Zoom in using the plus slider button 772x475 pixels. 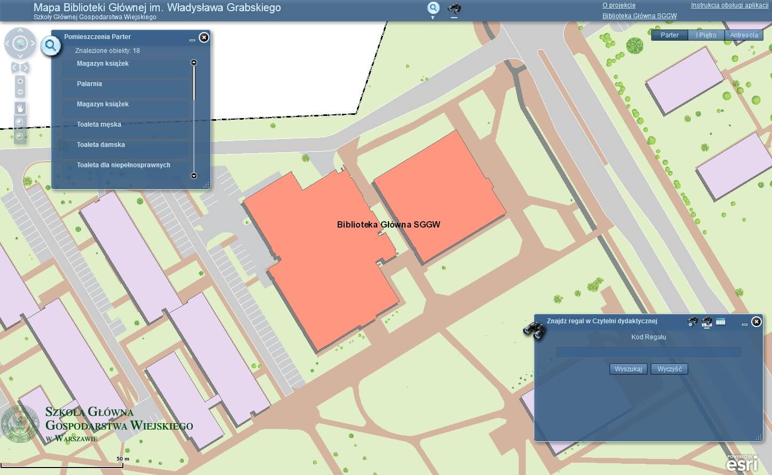pos(20,81)
